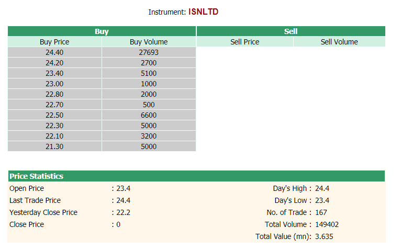Viewport: 401px width, 250px height.
Task: Select the 23.00 buy price cell
Action: [x=54, y=84]
